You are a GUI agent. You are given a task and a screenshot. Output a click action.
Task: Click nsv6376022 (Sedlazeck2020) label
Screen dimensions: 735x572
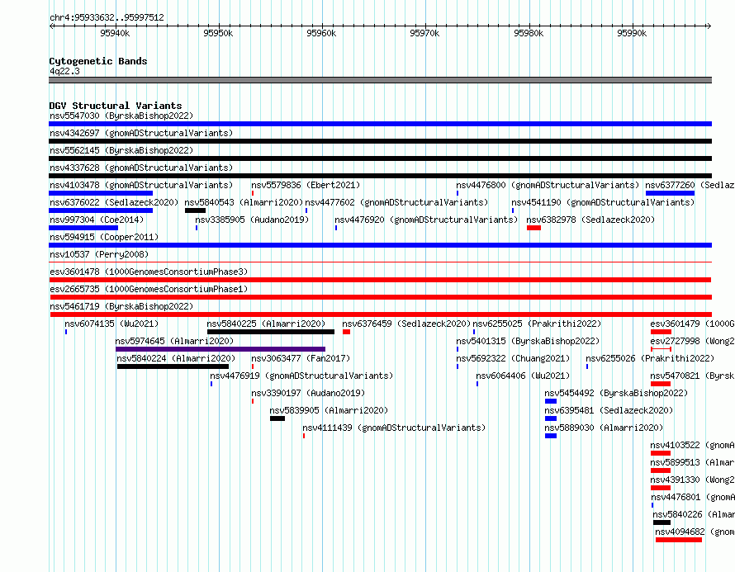coord(114,202)
